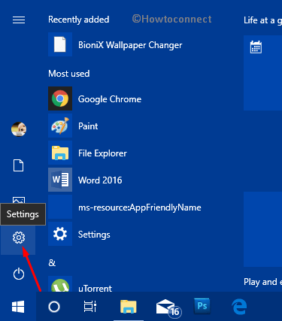This screenshot has height=321, width=282.
Task: Open the Settings app gear tile icon
Action: pos(60,234)
